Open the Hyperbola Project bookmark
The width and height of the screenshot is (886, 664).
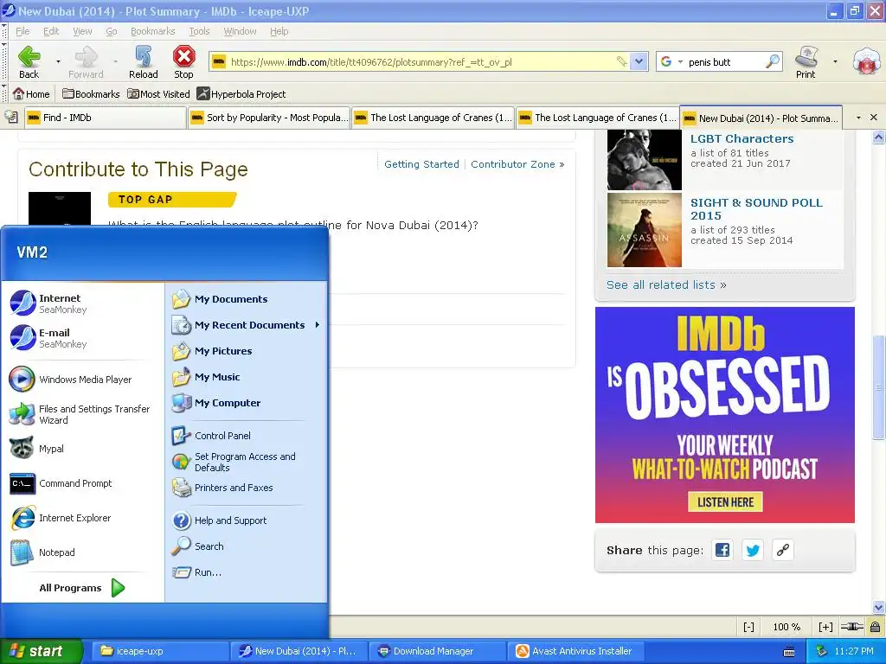click(241, 94)
